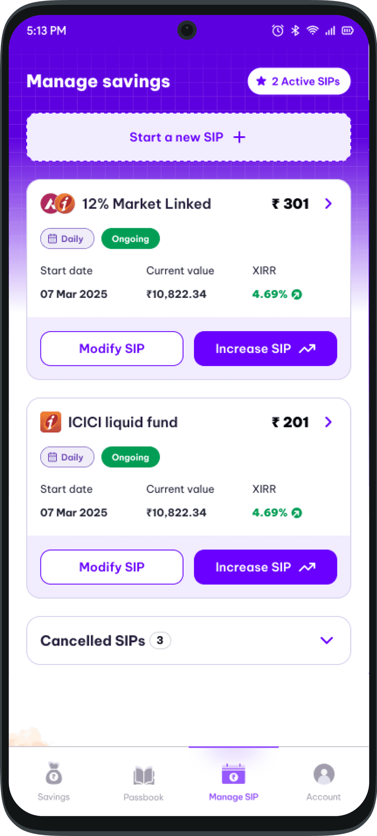377x836 pixels.
Task: Click the XIRR growth indicator icon
Action: 296,294
